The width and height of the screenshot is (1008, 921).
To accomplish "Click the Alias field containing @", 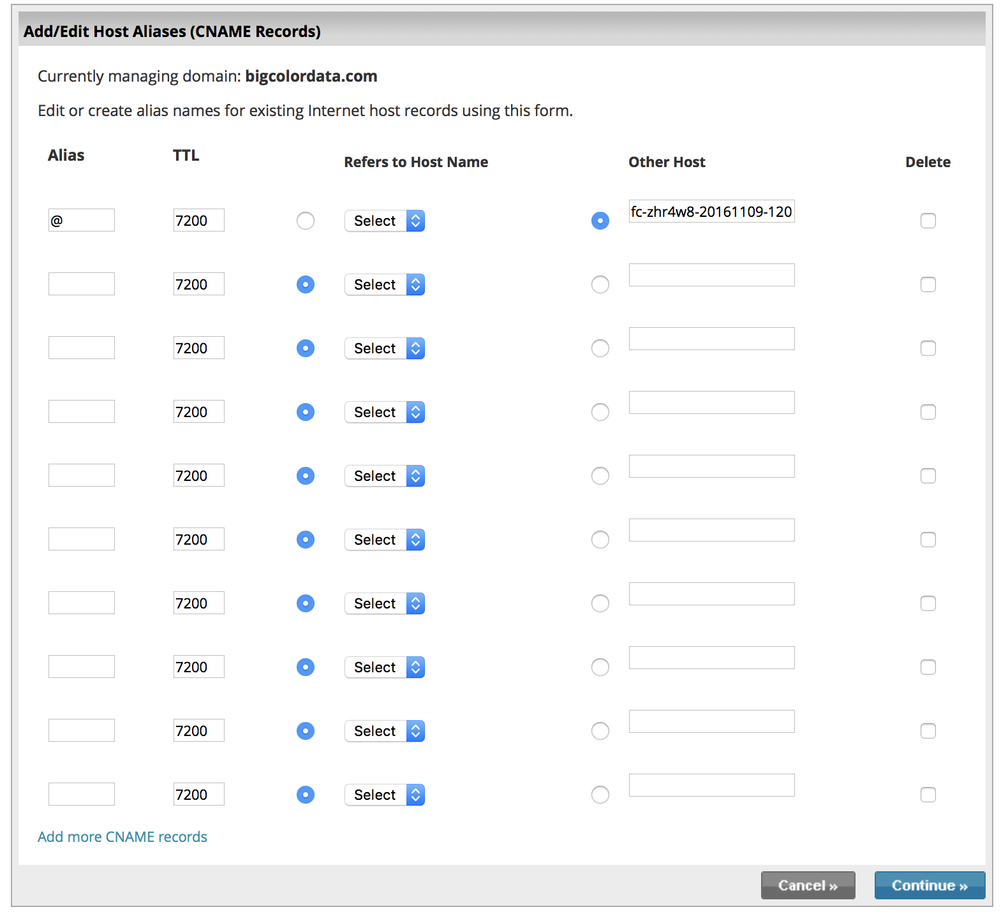I will (82, 221).
